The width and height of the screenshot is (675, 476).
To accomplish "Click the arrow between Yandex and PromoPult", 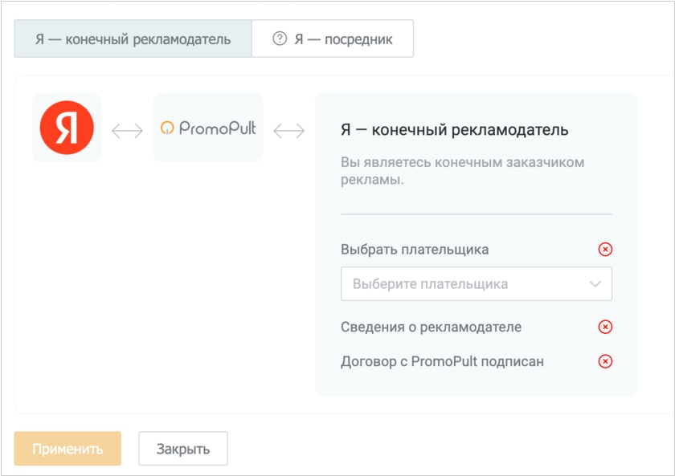I will pos(127,131).
